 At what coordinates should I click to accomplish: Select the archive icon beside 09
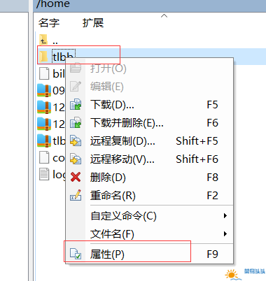point(44,90)
